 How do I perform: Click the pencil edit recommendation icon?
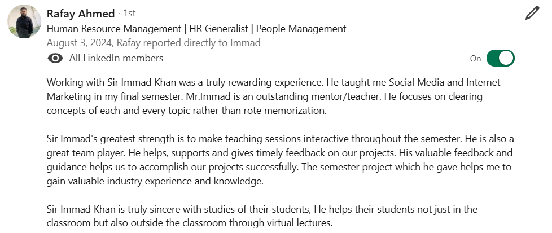pos(532,14)
